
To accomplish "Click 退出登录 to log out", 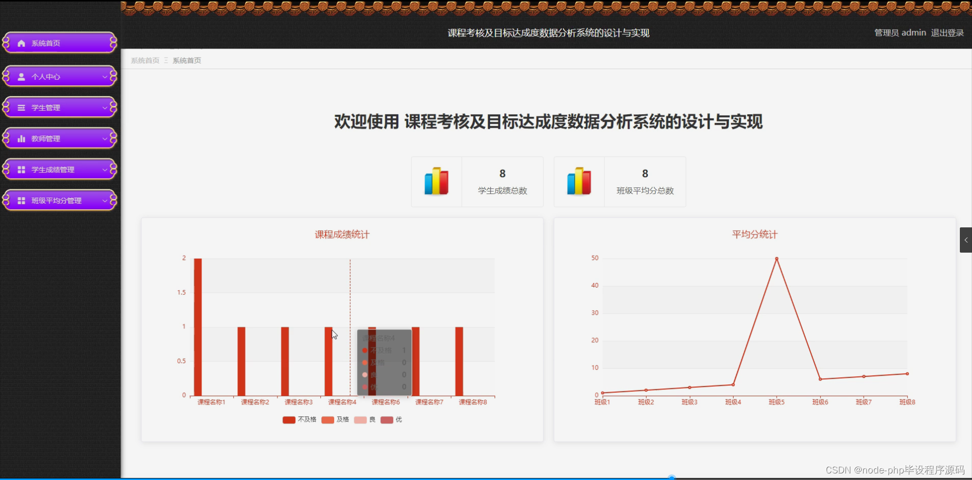I will click(x=949, y=32).
